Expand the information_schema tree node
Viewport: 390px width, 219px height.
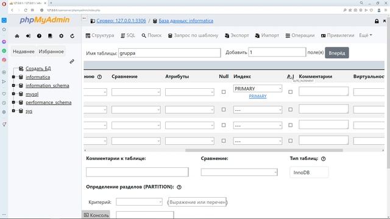(13, 85)
